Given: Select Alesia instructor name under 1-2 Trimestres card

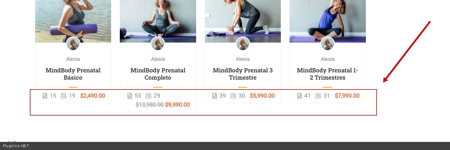Looking at the screenshot, I should 328,59.
